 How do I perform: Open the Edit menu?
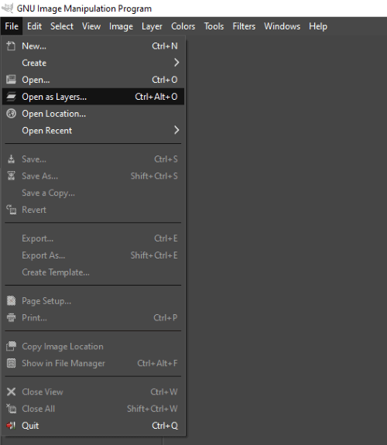34,26
